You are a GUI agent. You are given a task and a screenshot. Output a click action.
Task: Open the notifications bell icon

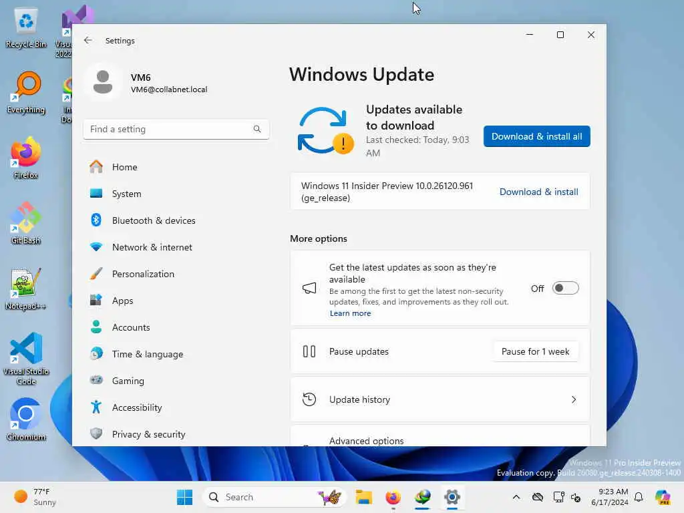pos(639,497)
